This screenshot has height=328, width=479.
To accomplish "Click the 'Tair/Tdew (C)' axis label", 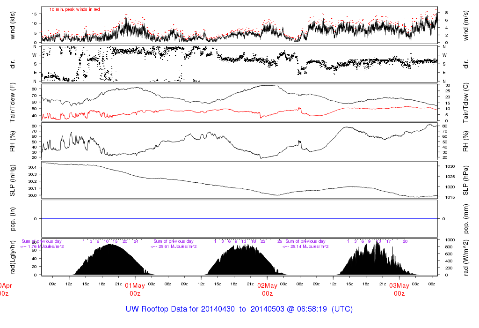I will point(465,103).
